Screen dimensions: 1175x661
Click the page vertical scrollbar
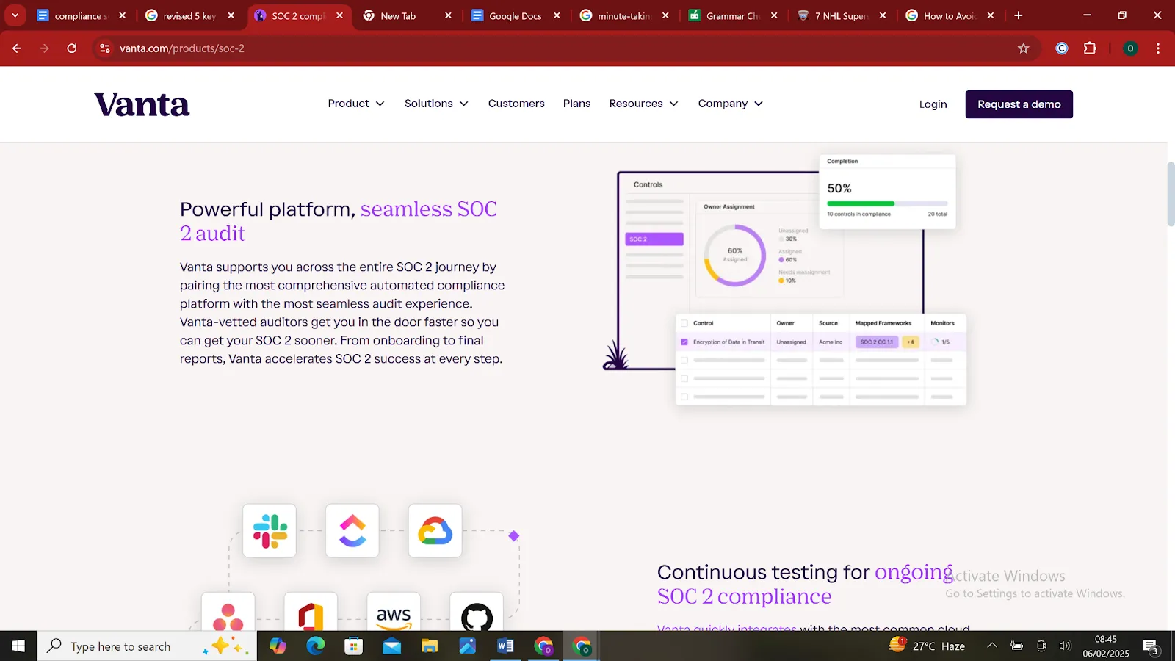(x=1171, y=195)
